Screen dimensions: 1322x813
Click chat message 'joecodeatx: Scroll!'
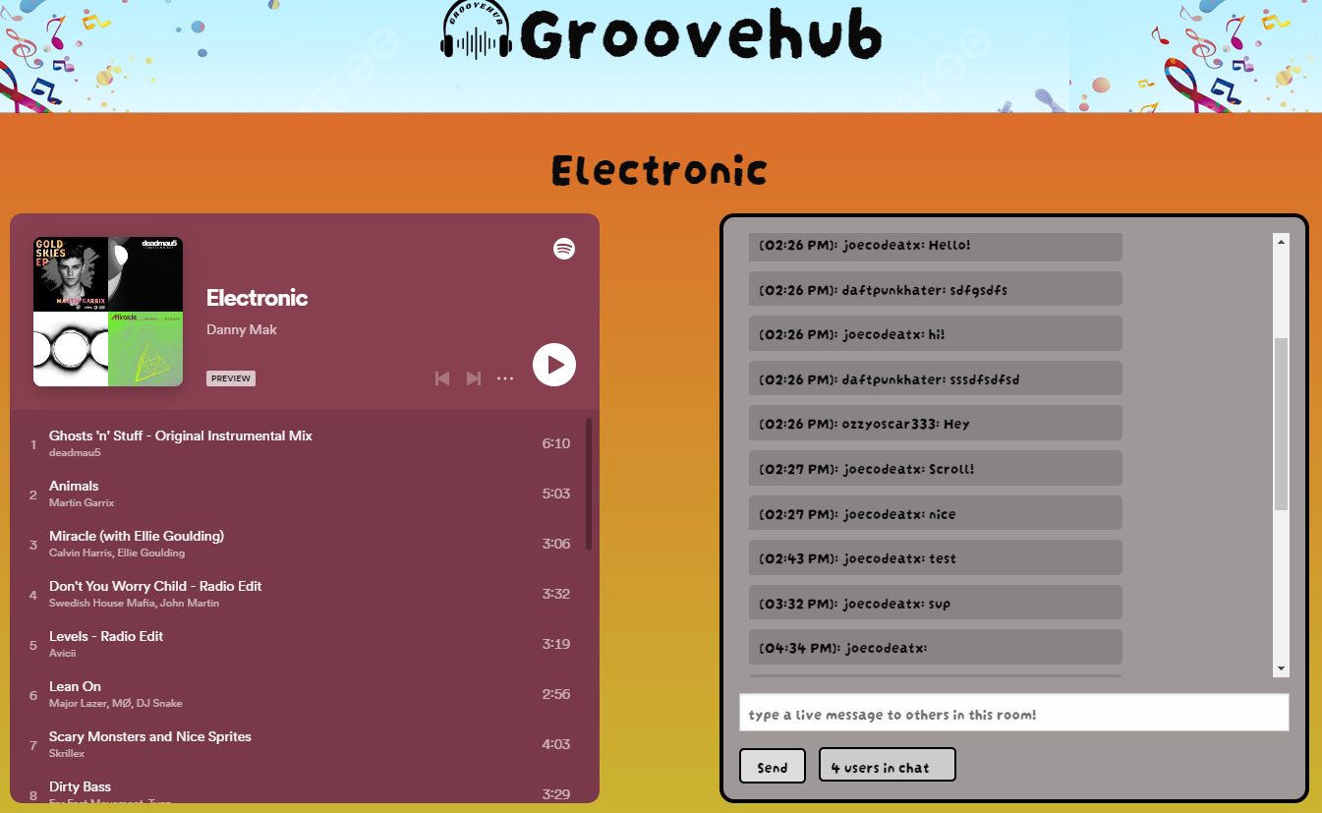tap(936, 468)
